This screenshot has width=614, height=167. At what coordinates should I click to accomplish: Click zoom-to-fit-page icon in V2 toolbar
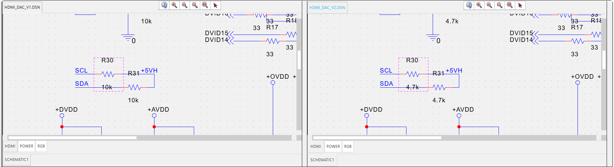point(510,5)
